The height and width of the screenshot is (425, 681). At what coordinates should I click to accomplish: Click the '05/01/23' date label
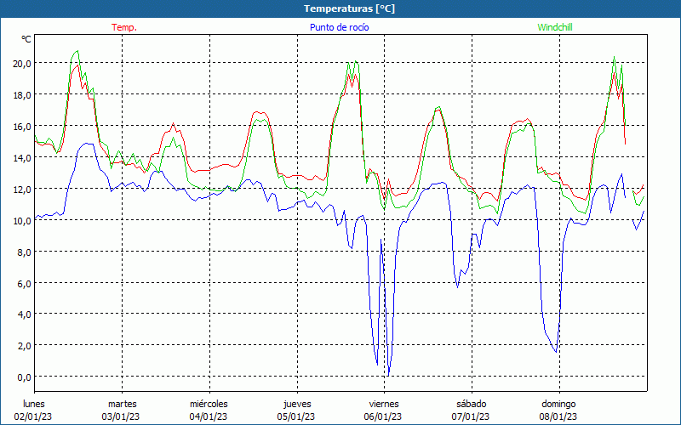pos(296,416)
